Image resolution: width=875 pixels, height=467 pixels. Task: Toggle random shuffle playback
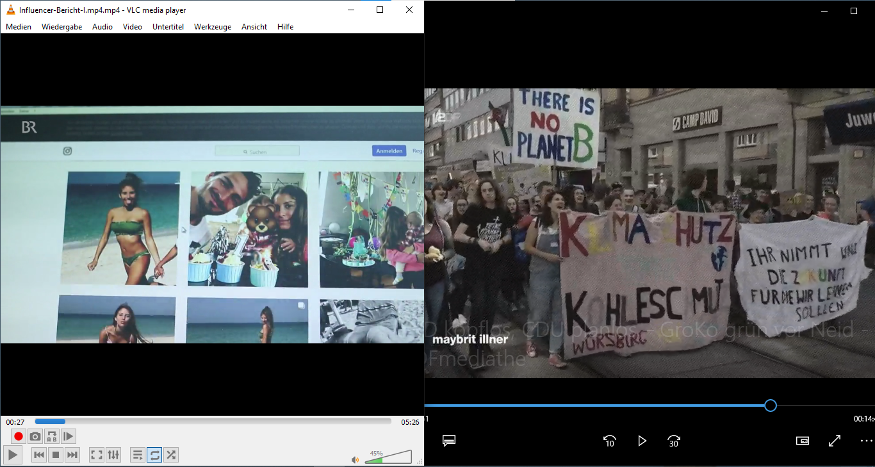tap(171, 455)
